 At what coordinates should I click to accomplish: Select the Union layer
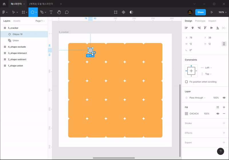[x=24, y=40]
